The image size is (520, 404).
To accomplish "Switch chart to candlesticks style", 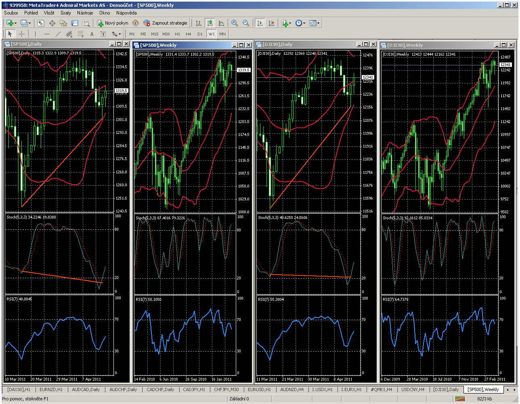I will 210,23.
